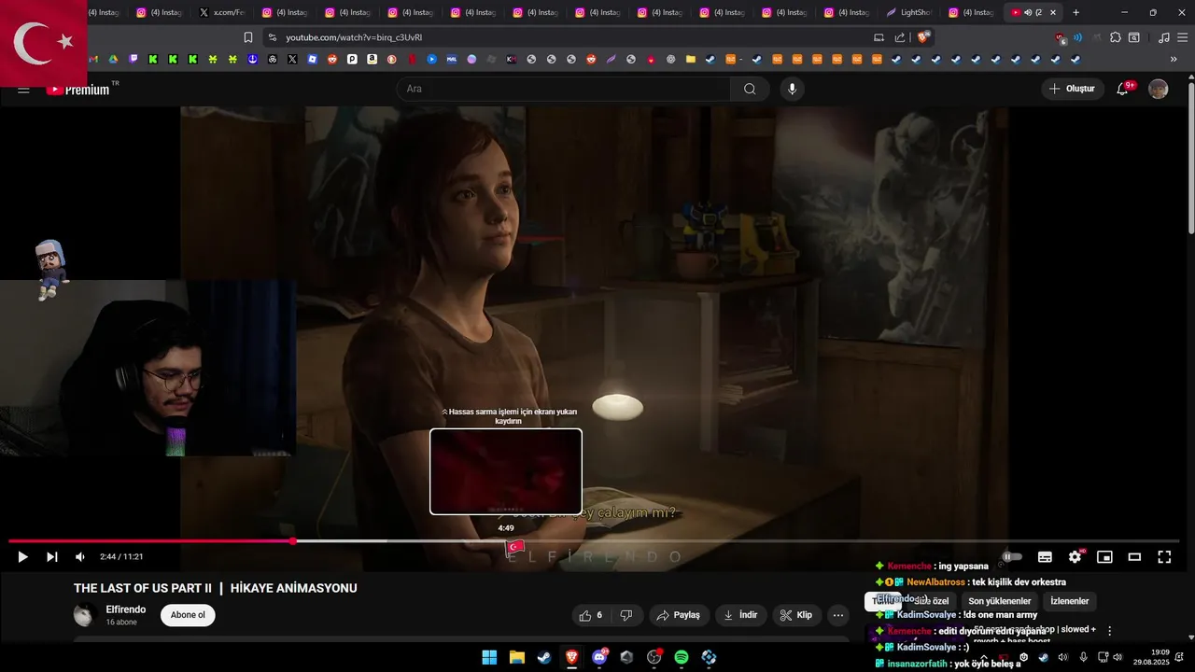The image size is (1195, 672).
Task: Click the search magnifier button
Action: (x=750, y=89)
